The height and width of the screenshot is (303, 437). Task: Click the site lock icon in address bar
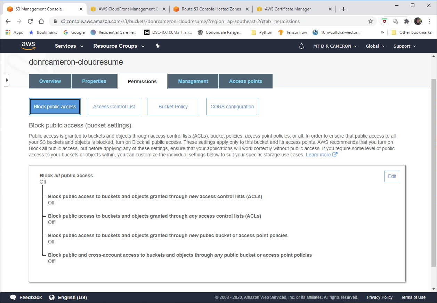(55, 21)
